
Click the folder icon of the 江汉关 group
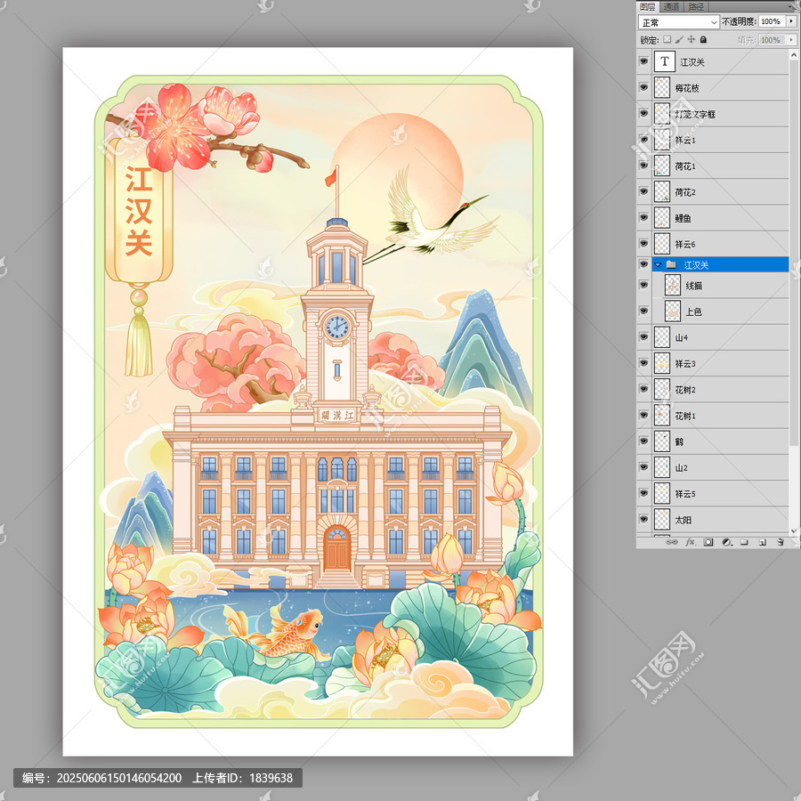tap(671, 264)
